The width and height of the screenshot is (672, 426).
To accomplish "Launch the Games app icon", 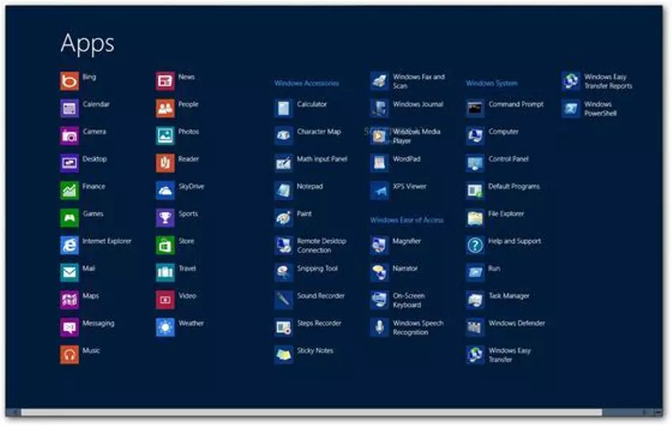I will (x=70, y=218).
